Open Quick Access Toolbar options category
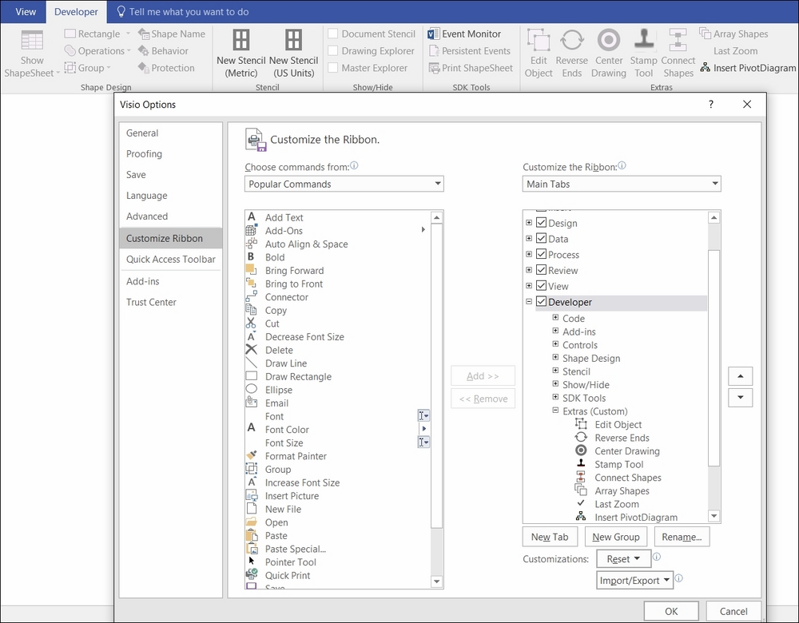The height and width of the screenshot is (623, 799). (171, 260)
